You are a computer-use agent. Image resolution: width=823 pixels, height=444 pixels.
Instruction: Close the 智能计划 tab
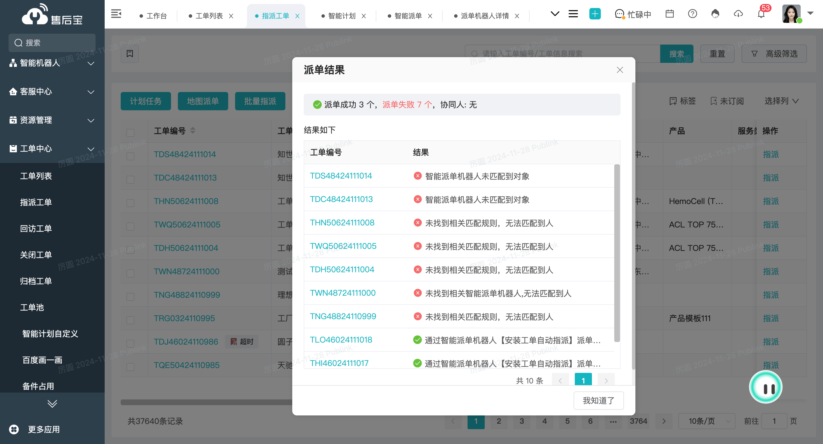[363, 16]
